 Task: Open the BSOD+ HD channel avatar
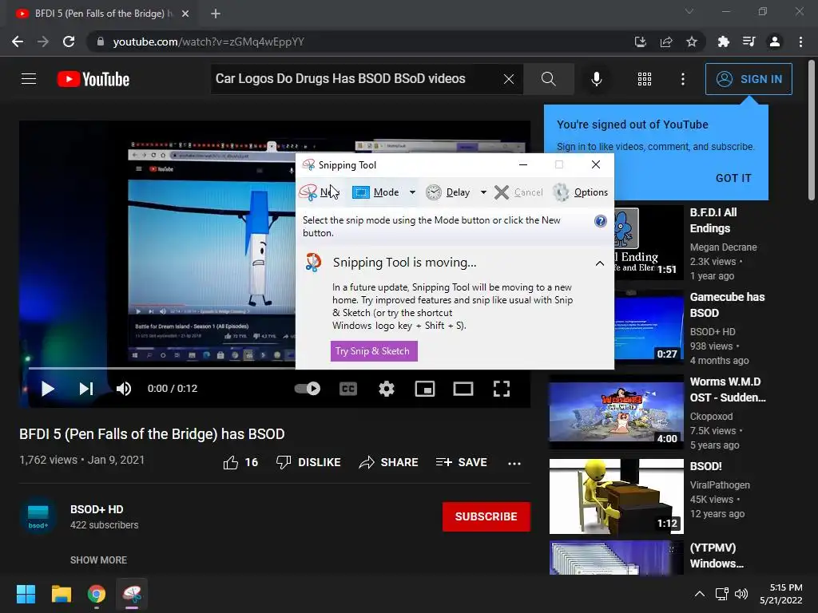[x=38, y=516]
